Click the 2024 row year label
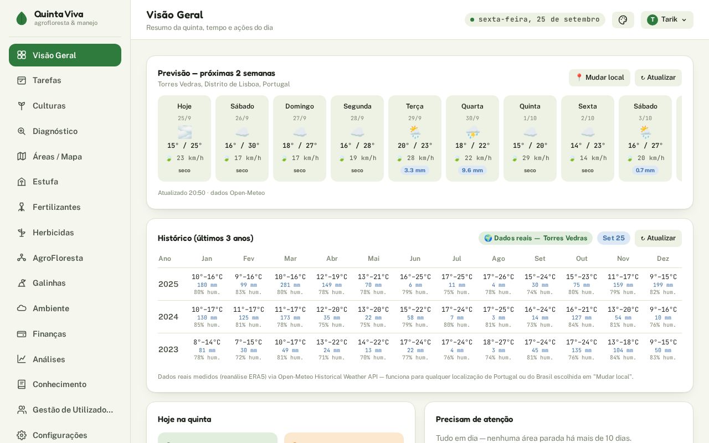The height and width of the screenshot is (443, 709). 168,317
